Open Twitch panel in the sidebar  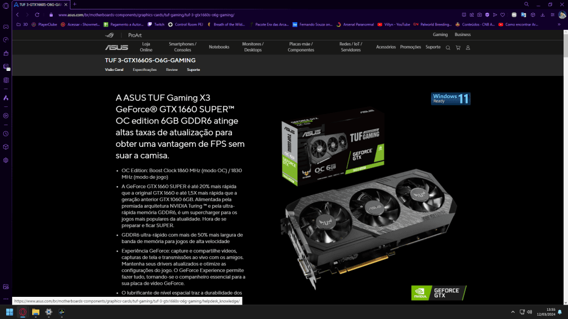point(6,66)
